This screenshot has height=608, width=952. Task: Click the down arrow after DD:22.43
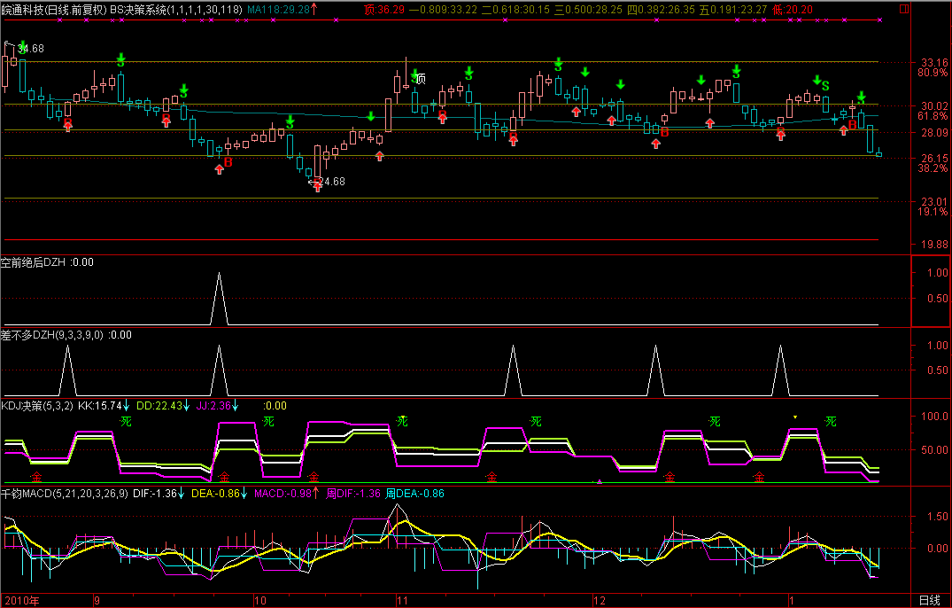point(186,406)
